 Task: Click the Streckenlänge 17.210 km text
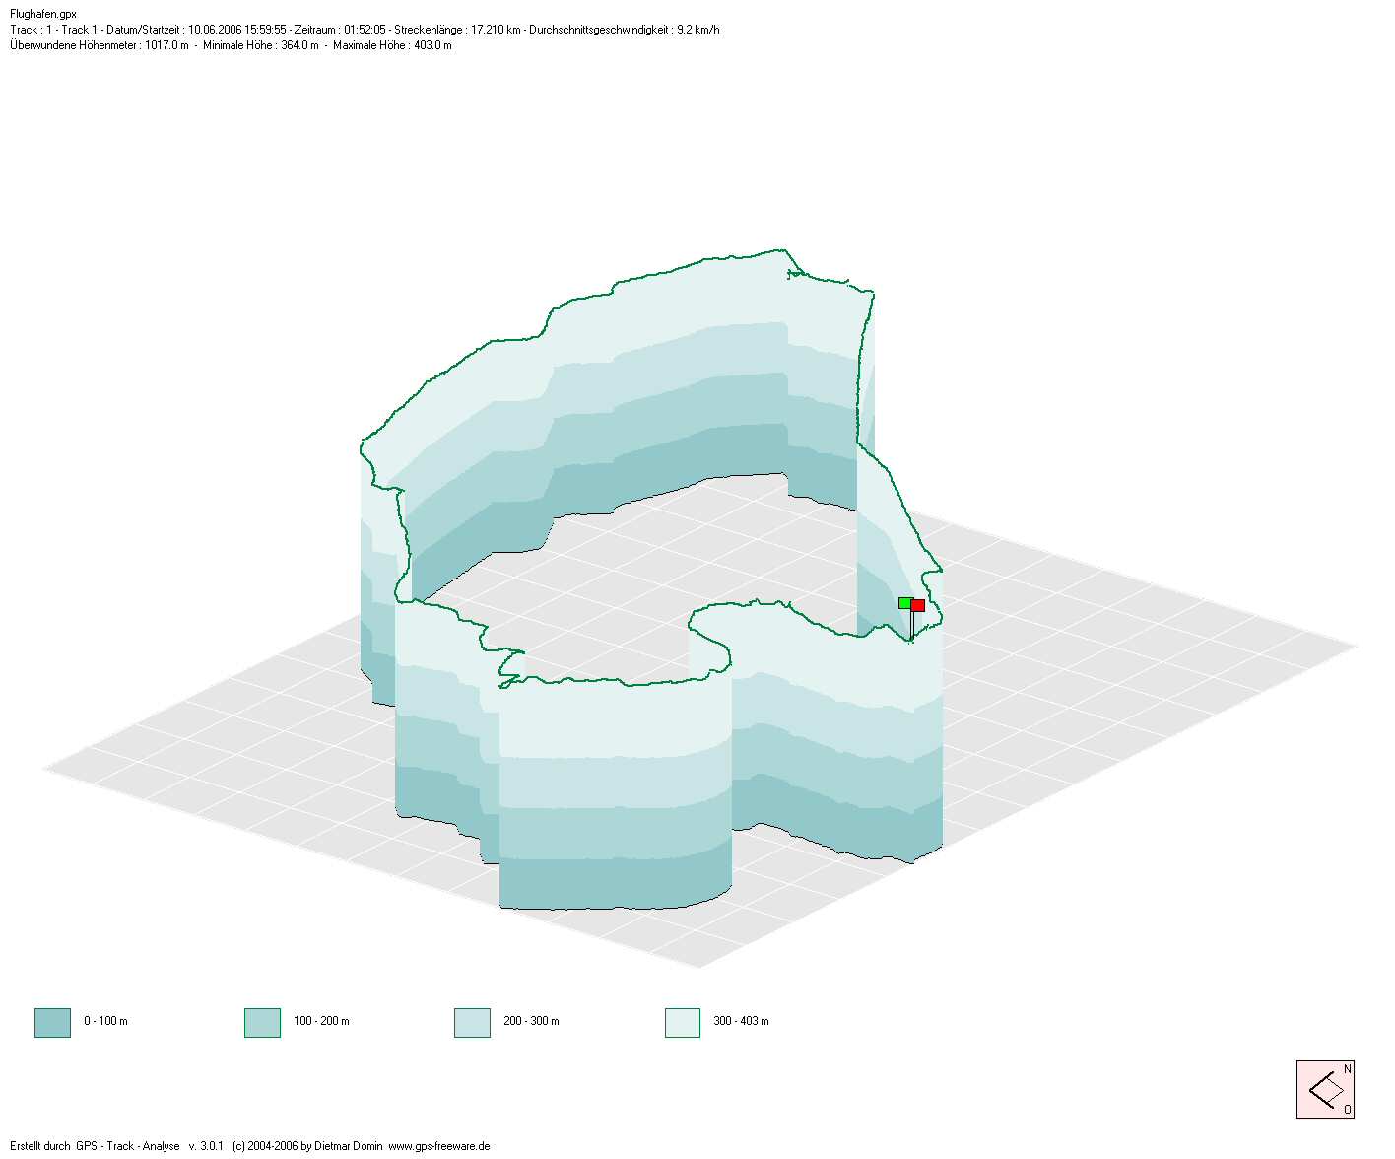pos(457,30)
